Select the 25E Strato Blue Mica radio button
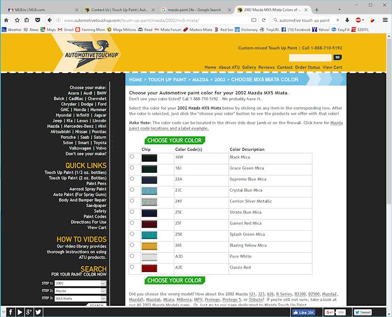The image size is (392, 317). pos(132,211)
